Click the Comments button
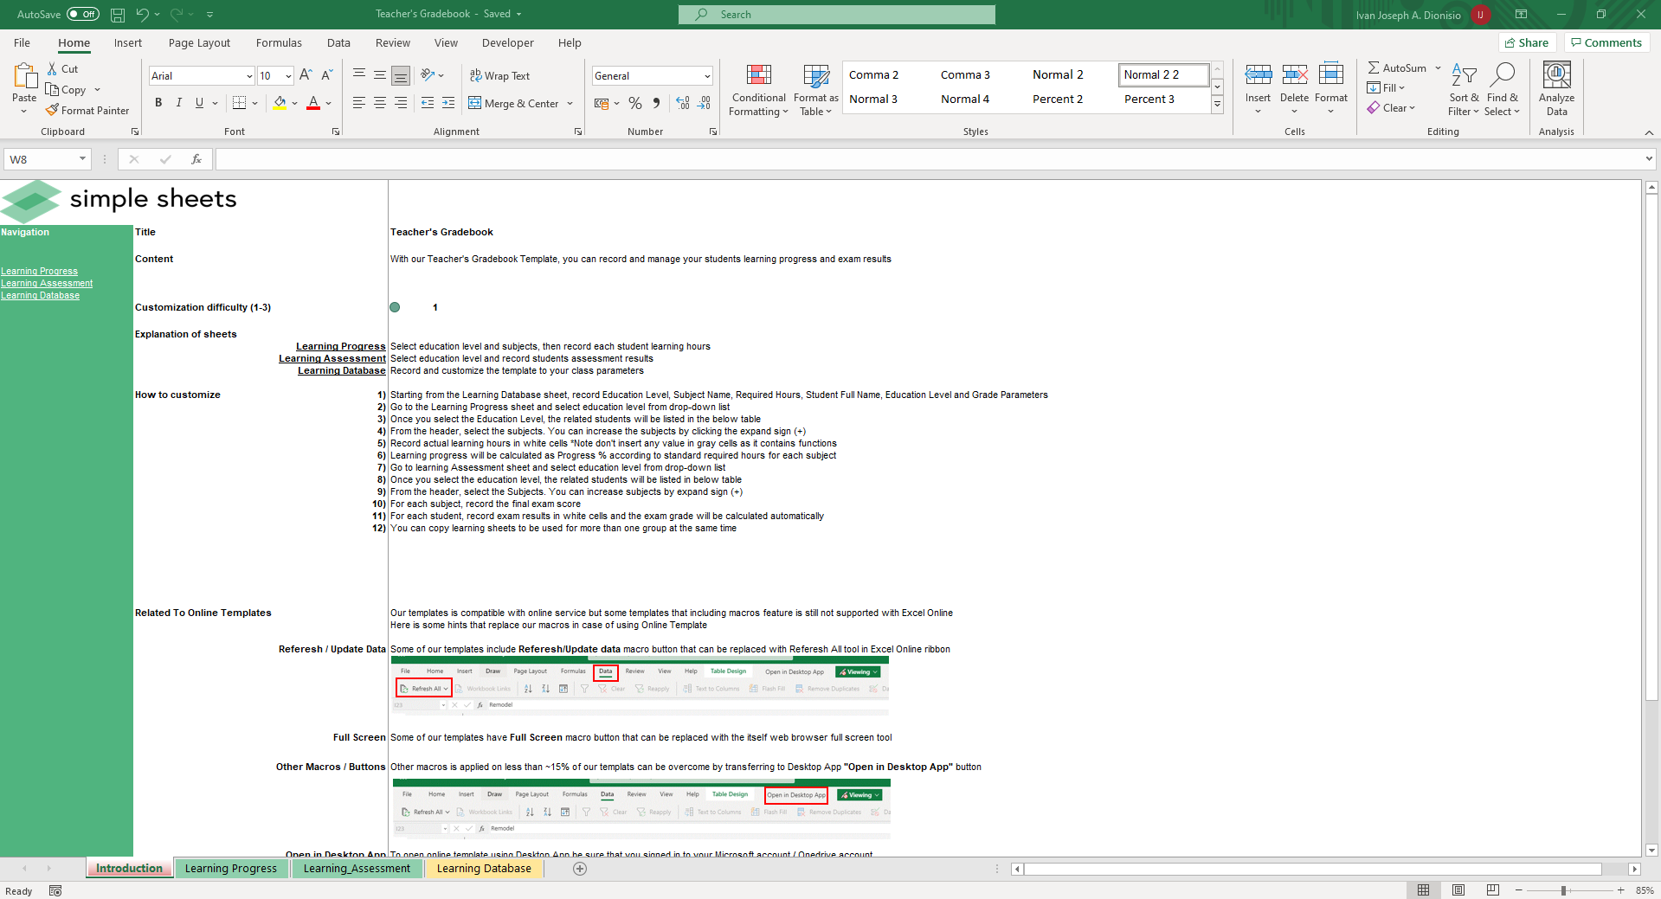 pyautogui.click(x=1606, y=43)
